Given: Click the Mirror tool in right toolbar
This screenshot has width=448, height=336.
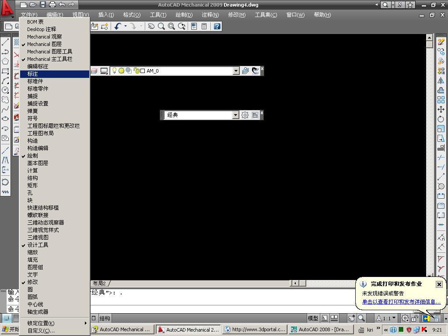Looking at the screenshot, I should 441,80.
